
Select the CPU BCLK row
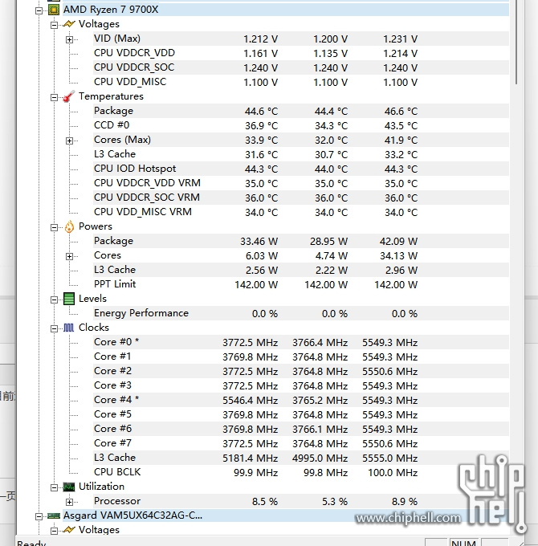(301, 472)
